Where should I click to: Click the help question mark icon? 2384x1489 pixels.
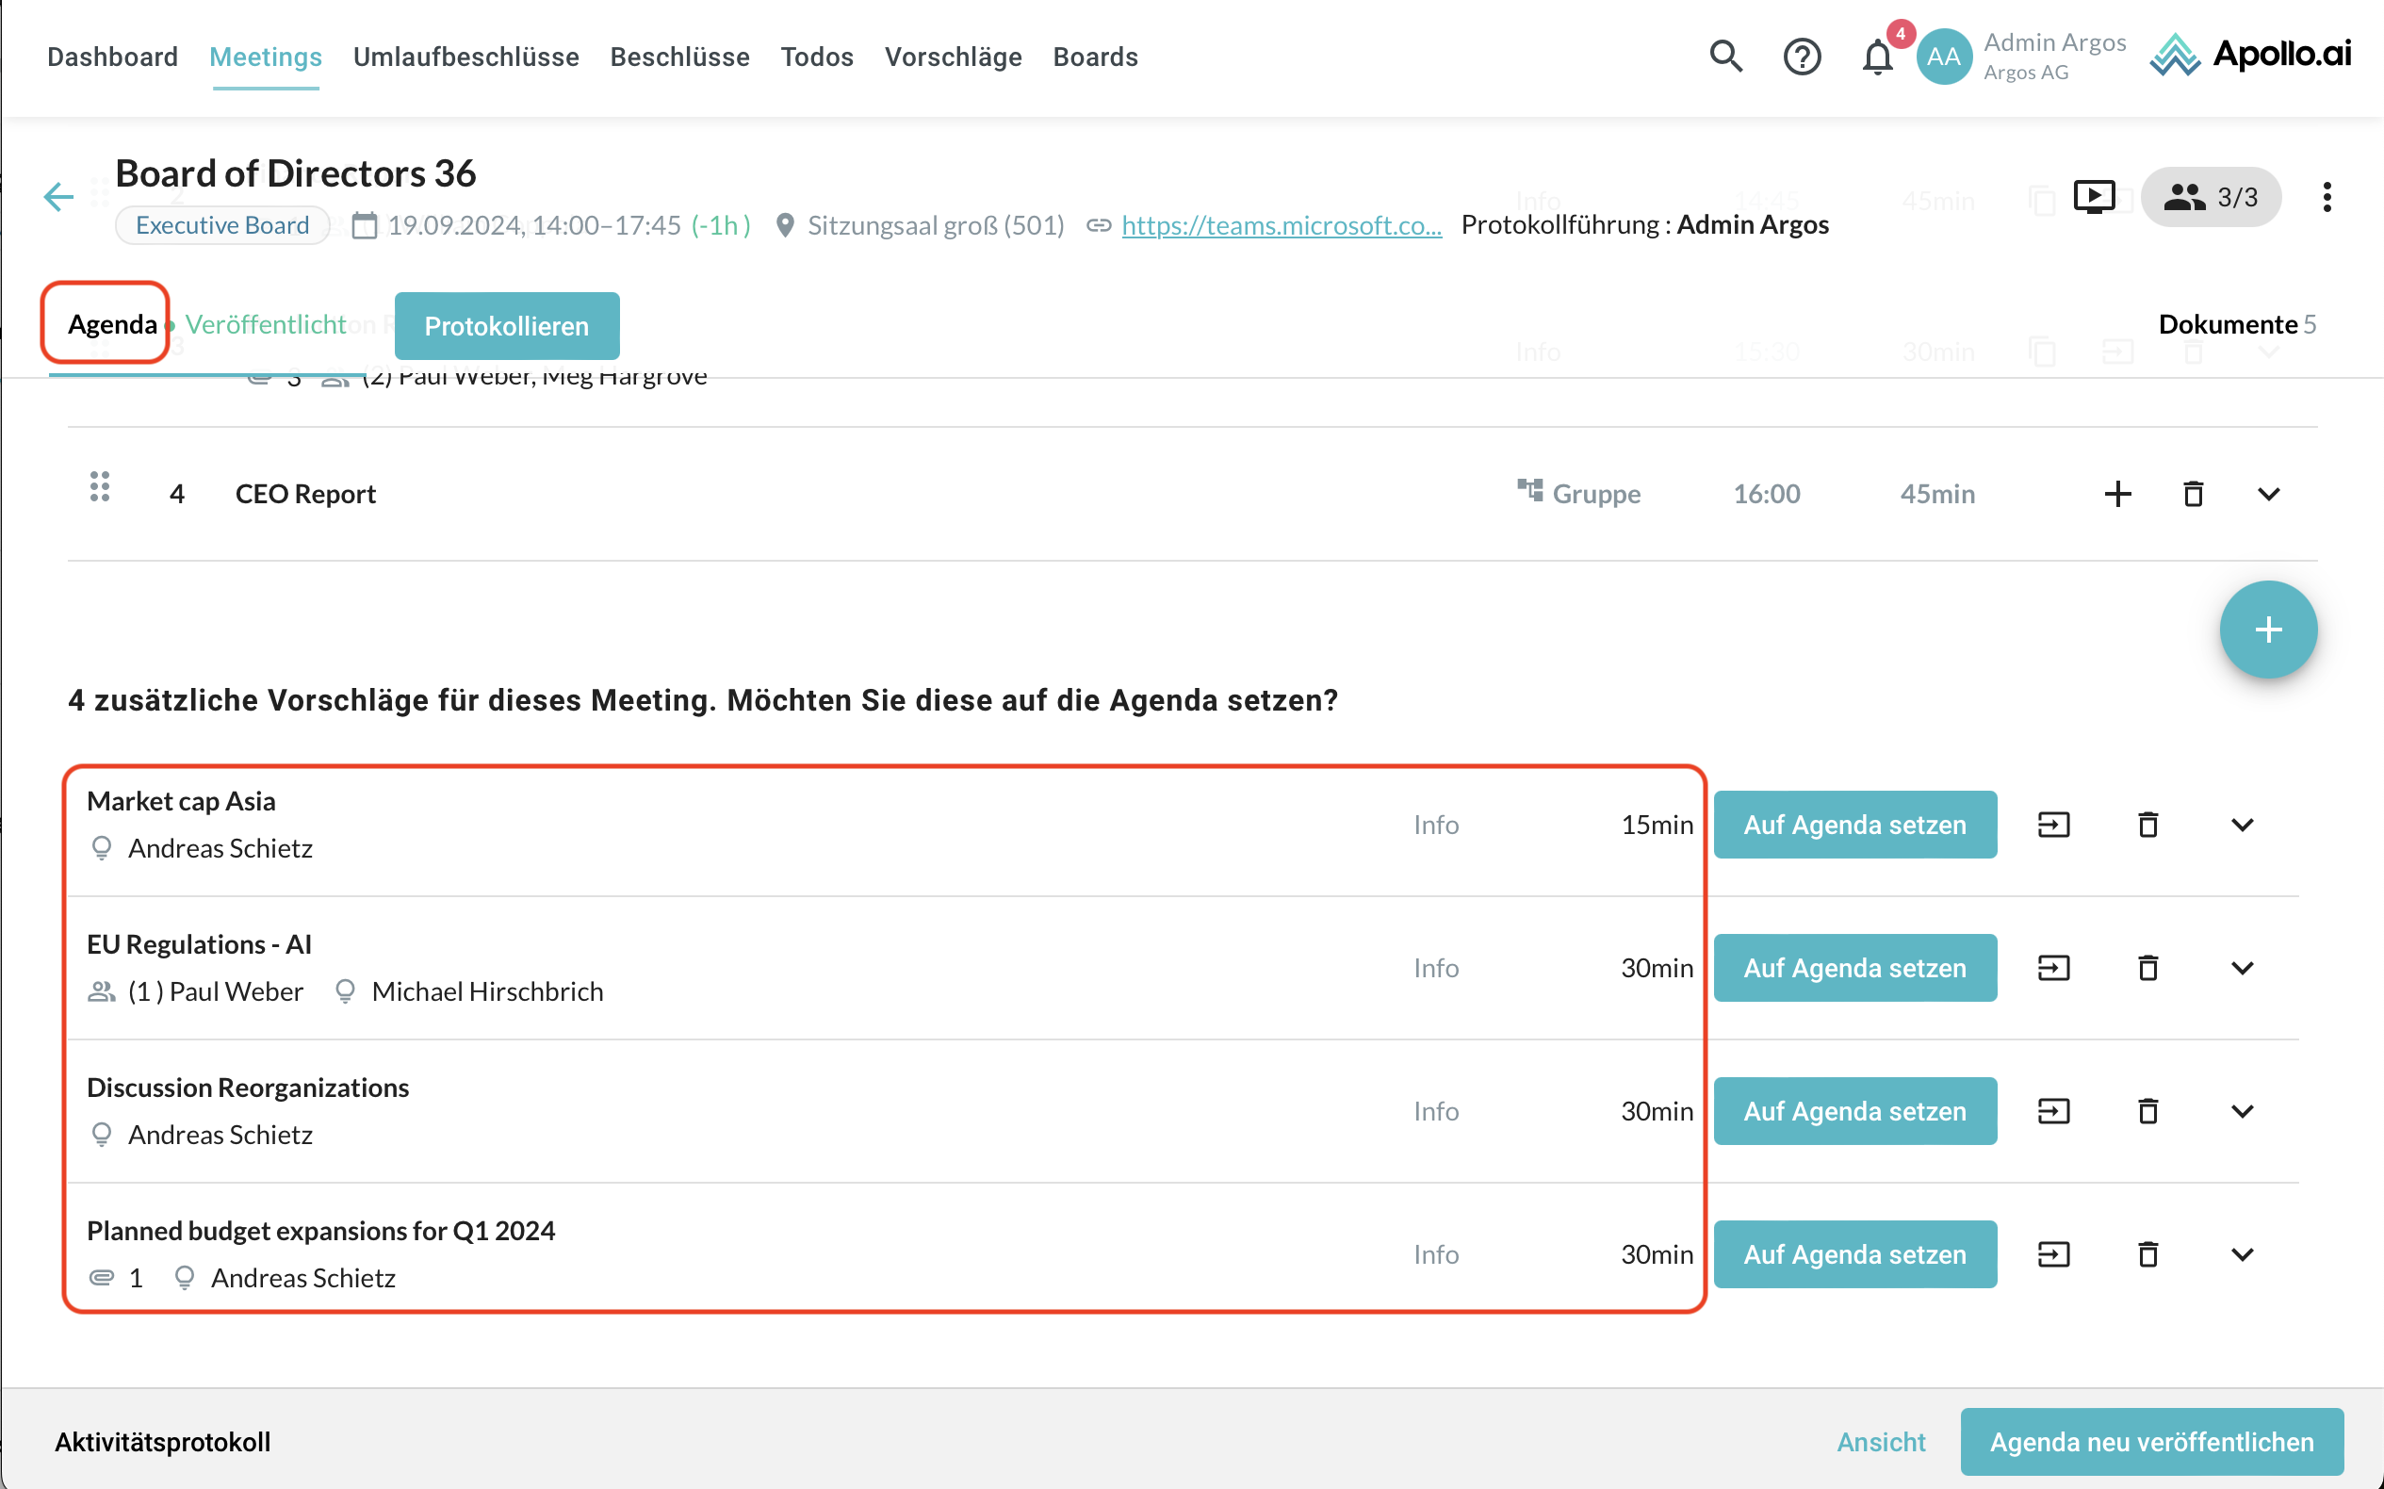point(1801,57)
